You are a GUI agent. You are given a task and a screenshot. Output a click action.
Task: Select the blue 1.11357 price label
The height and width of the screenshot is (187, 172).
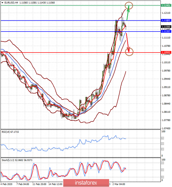(166, 32)
